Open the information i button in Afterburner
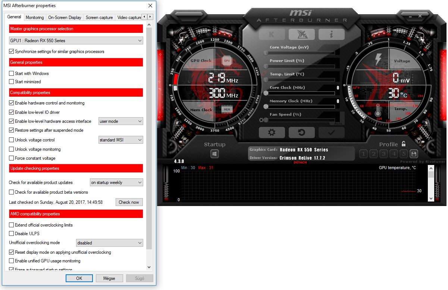The height and width of the screenshot is (290, 448). (x=331, y=34)
